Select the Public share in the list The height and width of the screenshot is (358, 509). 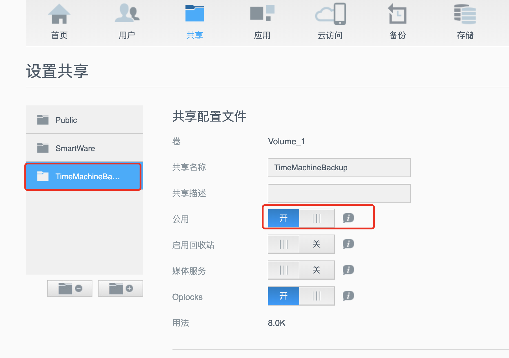85,120
